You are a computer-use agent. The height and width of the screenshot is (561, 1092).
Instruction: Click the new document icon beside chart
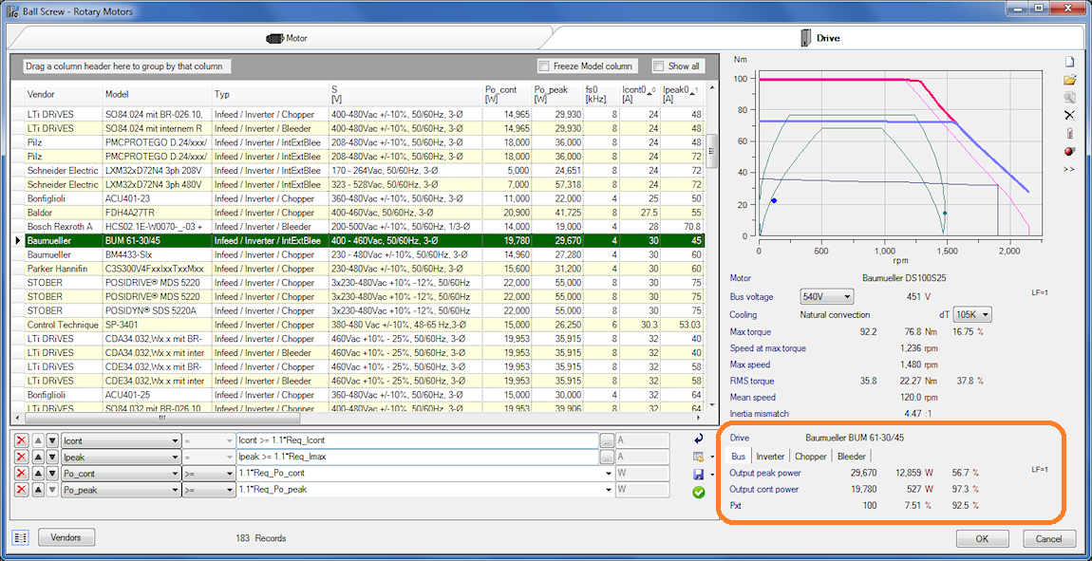(1069, 62)
